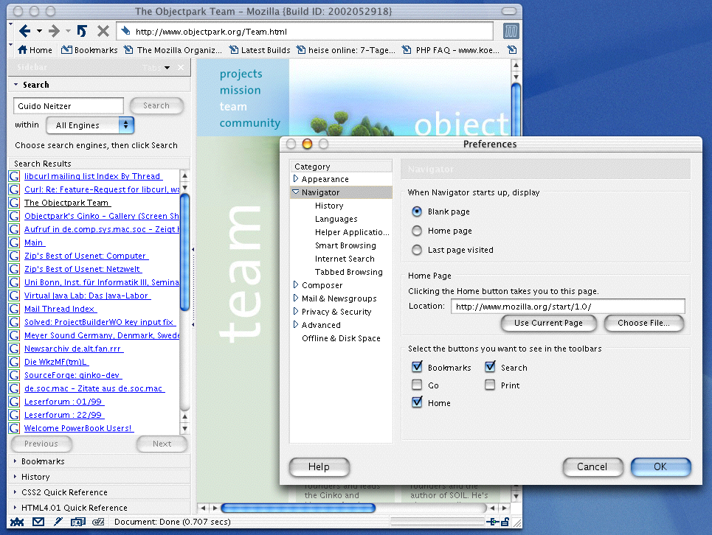The width and height of the screenshot is (712, 535).
Task: Click Use Current Page button
Action: click(548, 323)
